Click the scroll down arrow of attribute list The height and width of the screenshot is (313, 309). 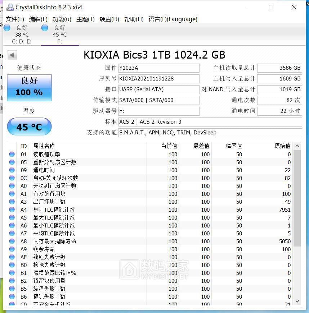[297, 301]
